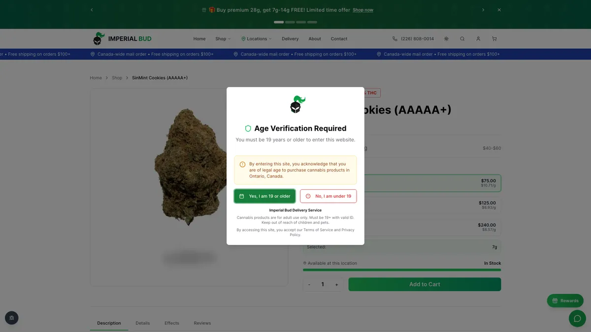This screenshot has height=332, width=591.
Task: Open the search magnifier icon
Action: coord(462,39)
